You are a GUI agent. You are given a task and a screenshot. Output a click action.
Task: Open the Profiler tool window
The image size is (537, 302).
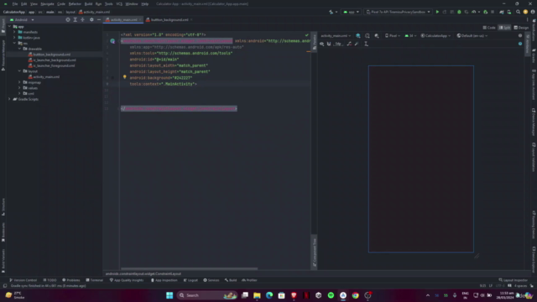click(249, 280)
